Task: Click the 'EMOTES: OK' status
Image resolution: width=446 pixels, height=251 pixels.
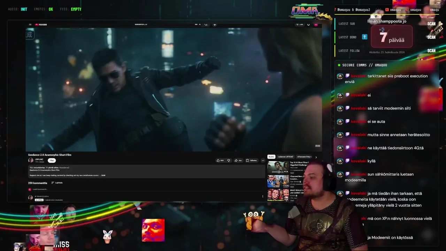Action: click(x=44, y=9)
